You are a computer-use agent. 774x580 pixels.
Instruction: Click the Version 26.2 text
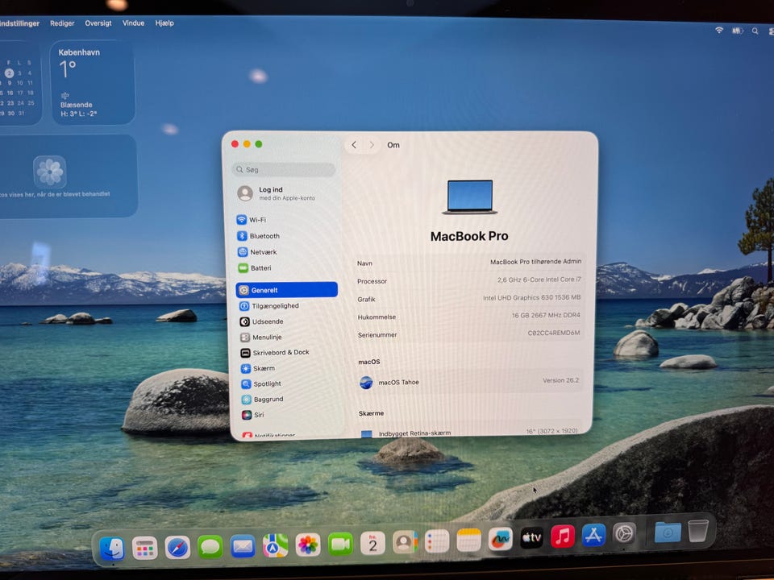click(x=561, y=381)
